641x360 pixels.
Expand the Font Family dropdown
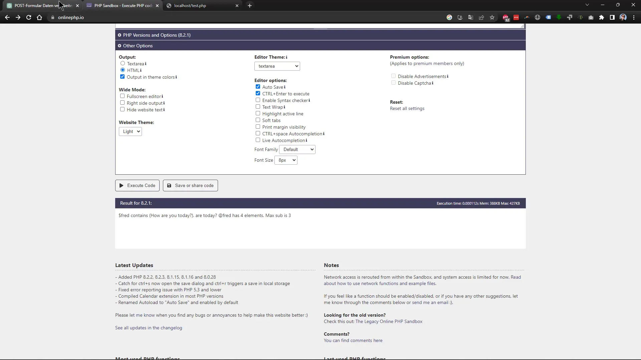pyautogui.click(x=297, y=149)
